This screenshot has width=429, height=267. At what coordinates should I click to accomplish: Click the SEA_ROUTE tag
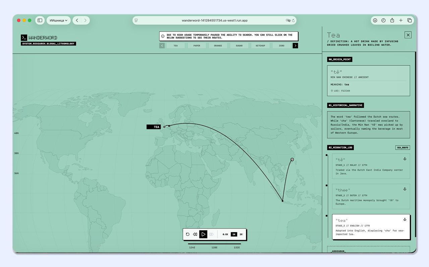pyautogui.click(x=403, y=148)
